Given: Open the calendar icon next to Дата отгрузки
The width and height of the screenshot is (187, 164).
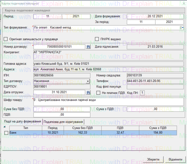Looking at the screenshot, I should (x=88, y=92).
